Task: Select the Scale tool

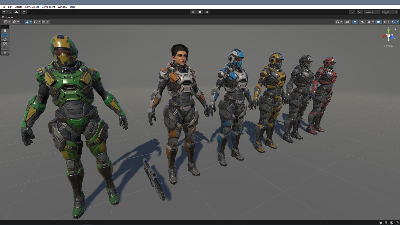Action: click(x=5, y=44)
